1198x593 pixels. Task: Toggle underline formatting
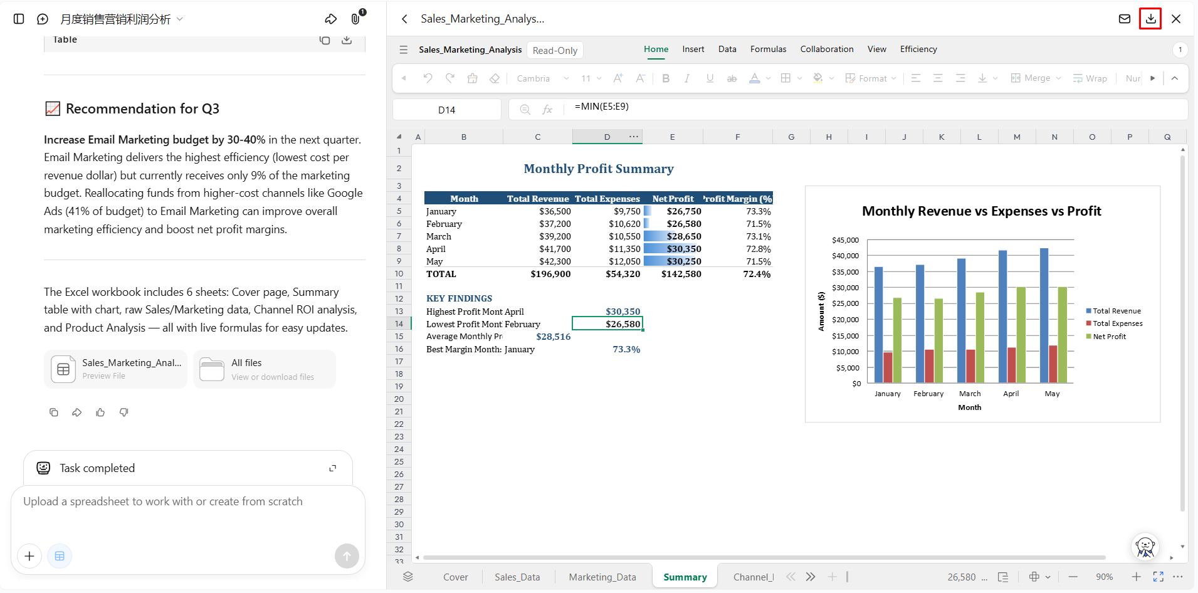(x=710, y=78)
